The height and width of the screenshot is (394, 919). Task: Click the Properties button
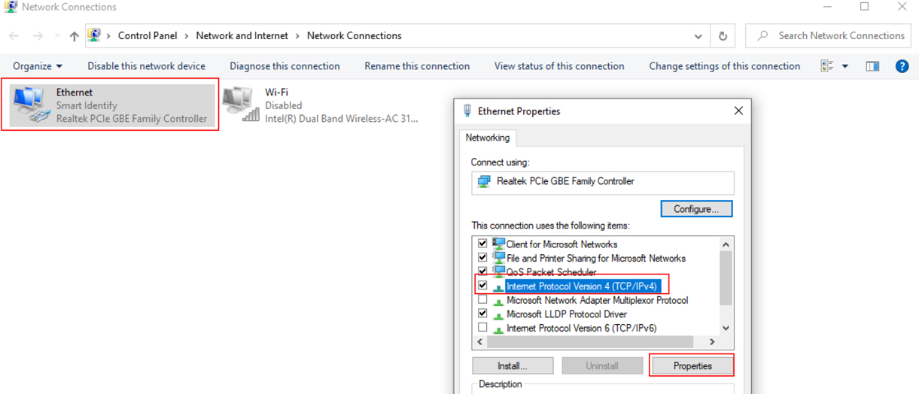pos(692,366)
